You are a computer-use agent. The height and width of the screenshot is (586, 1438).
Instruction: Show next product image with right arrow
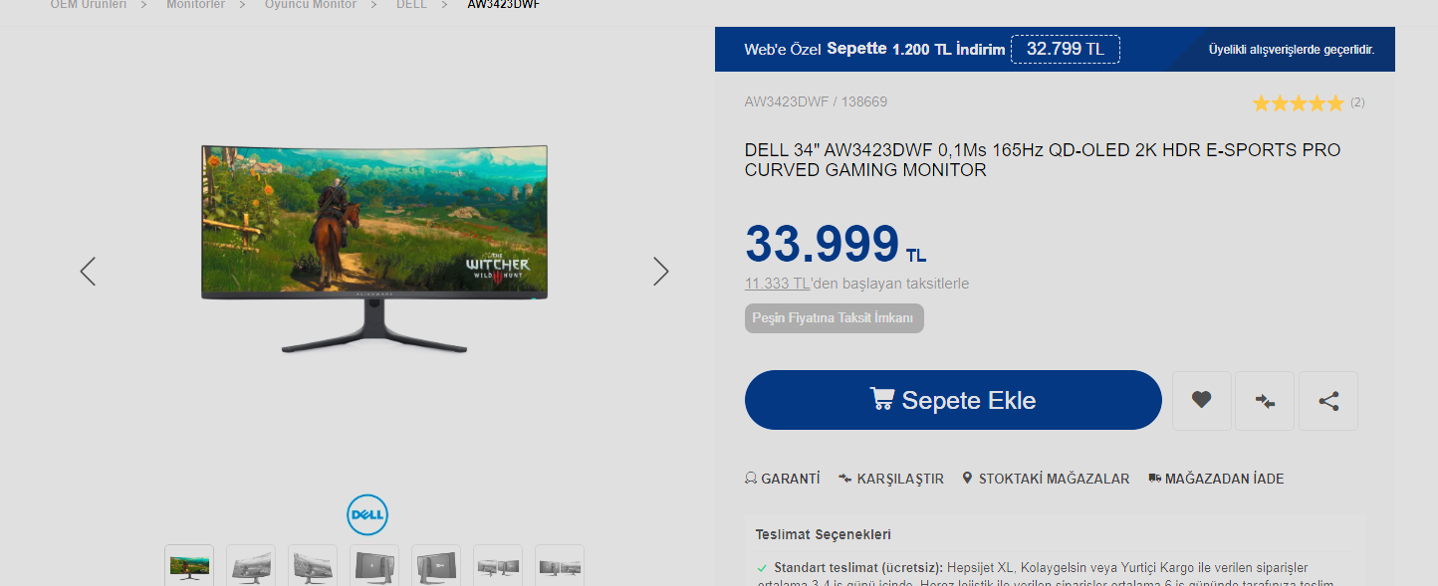pyautogui.click(x=661, y=271)
